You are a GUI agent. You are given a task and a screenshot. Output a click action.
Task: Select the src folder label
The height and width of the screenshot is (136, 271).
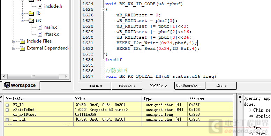(38, 20)
